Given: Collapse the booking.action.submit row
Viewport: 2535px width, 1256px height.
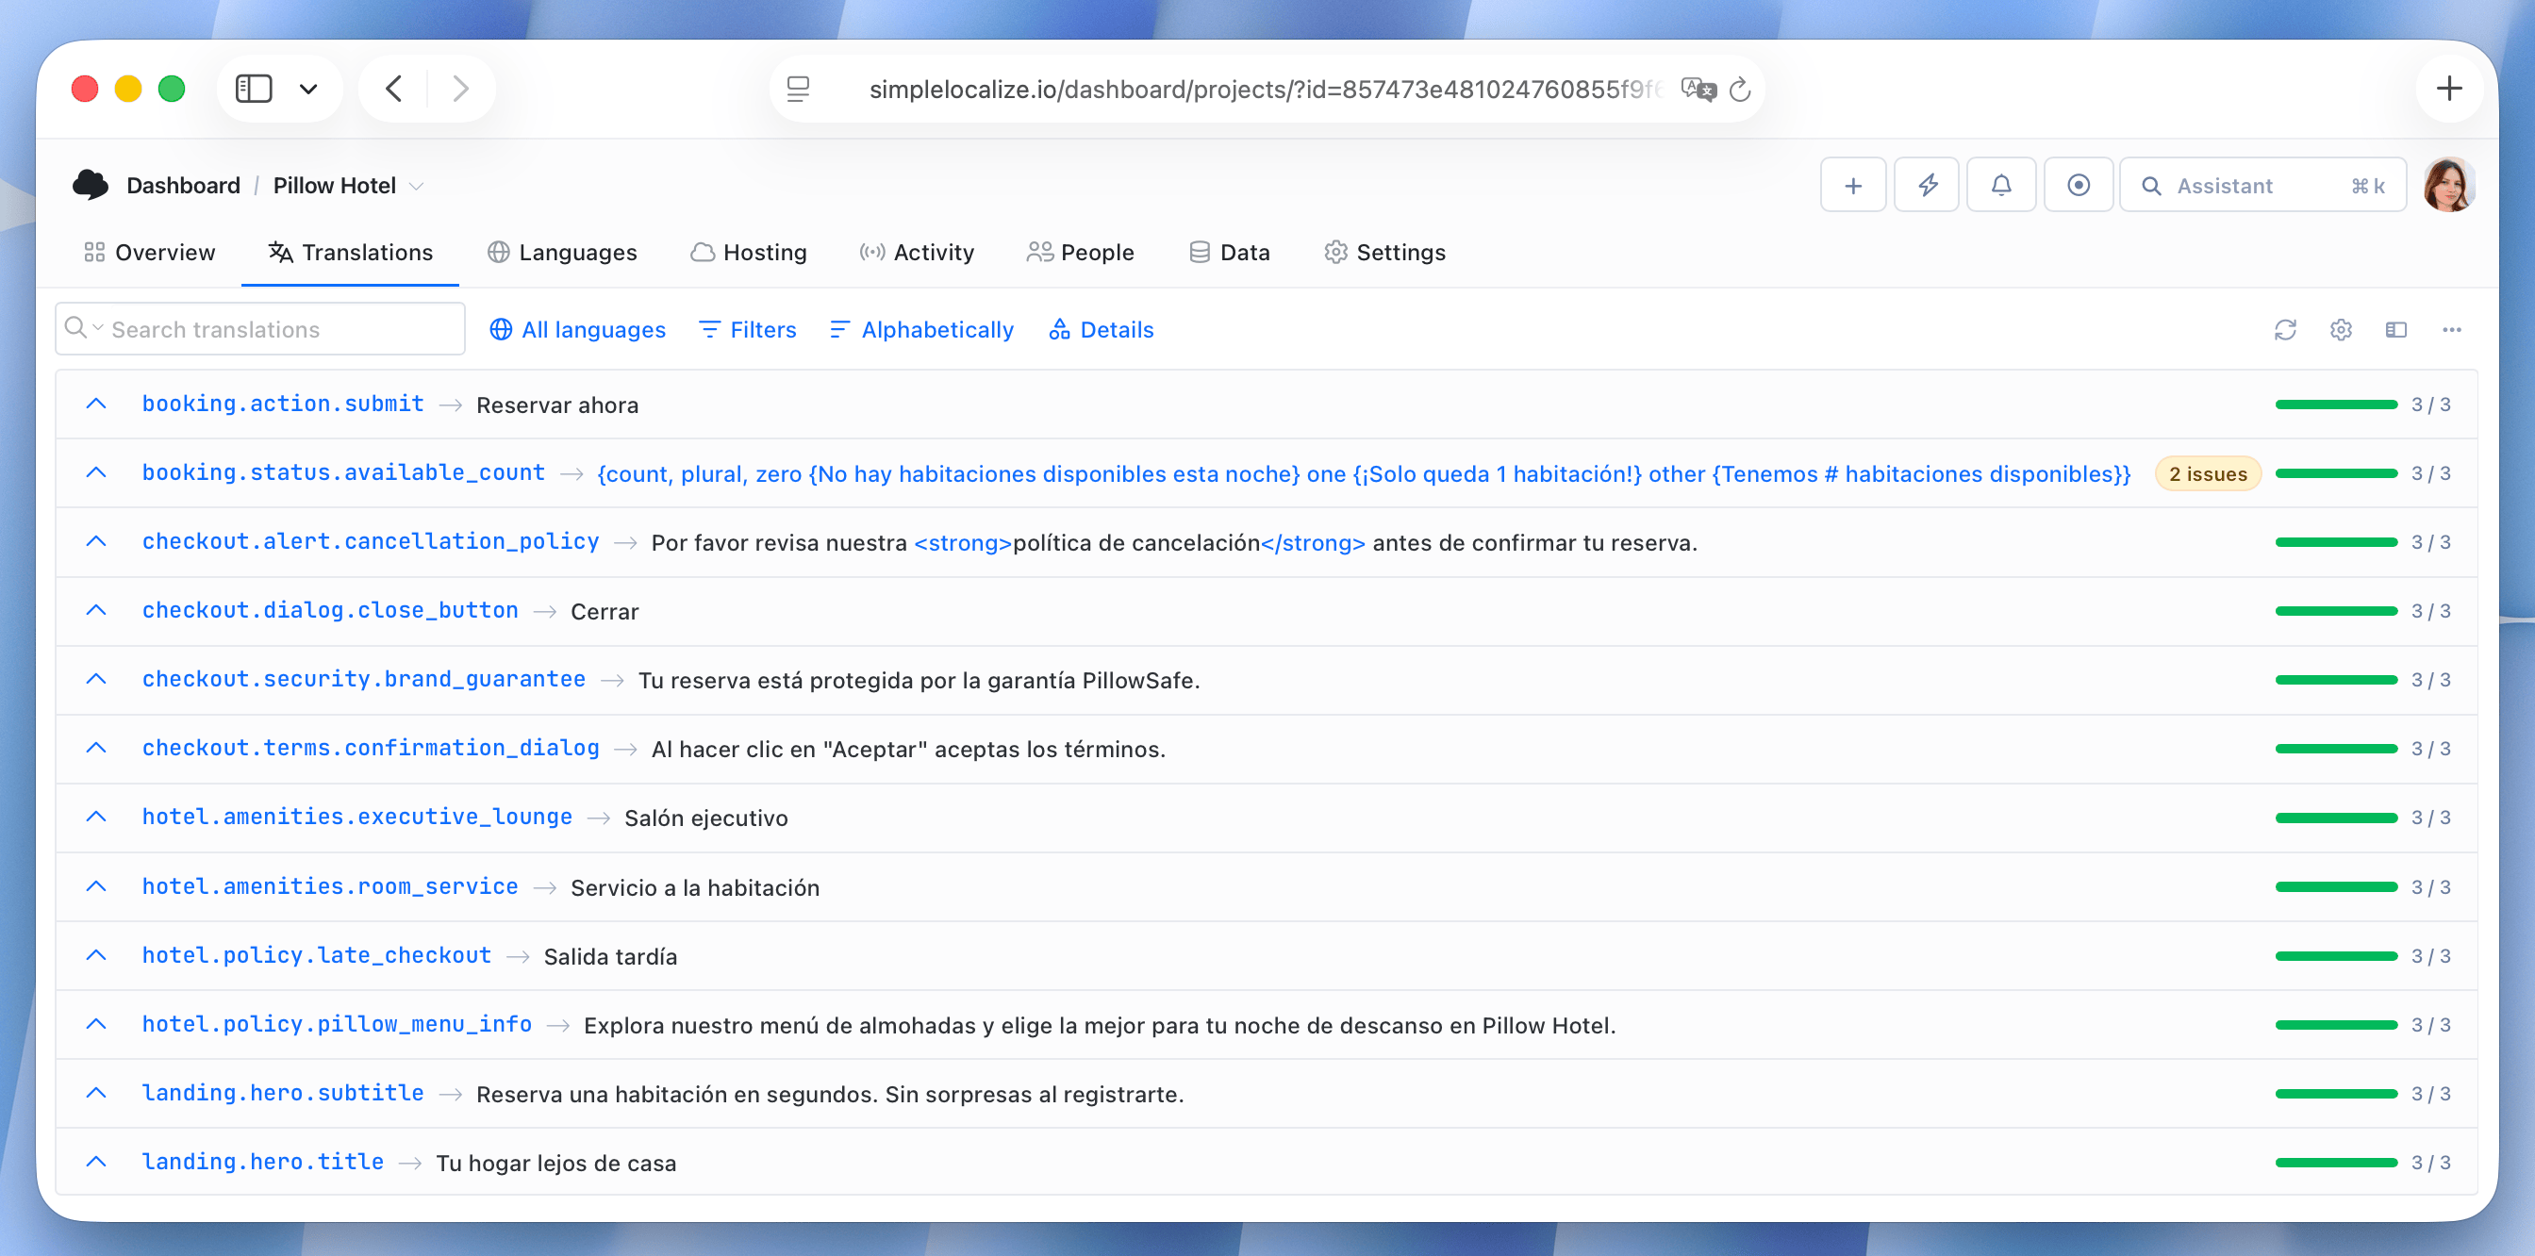Looking at the screenshot, I should click(x=95, y=404).
